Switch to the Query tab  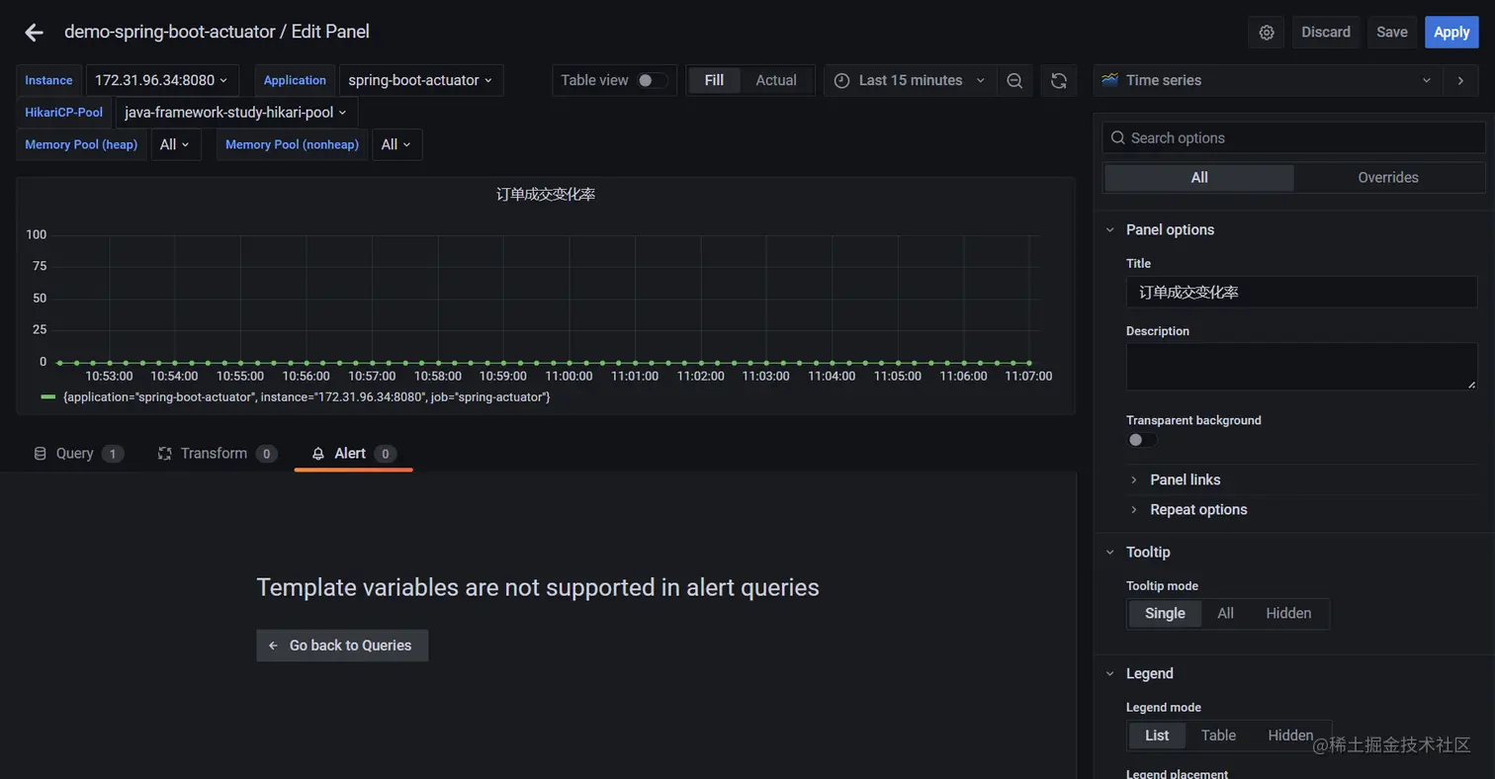[78, 454]
